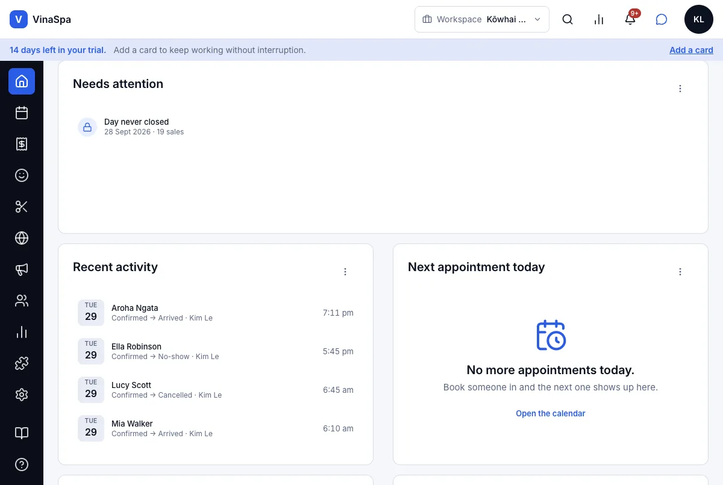723x485 pixels.
Task: Open Aroha Ngata activity entry
Action: pyautogui.click(x=216, y=313)
